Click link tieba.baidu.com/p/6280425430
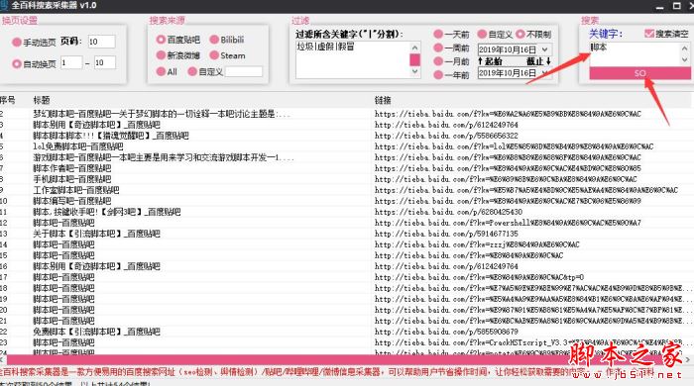Viewport: 694px width, 386px height. [448, 212]
